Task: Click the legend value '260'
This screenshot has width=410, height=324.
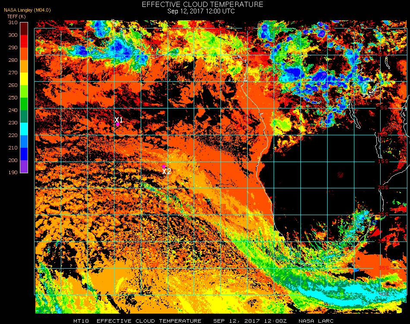Action: 13,85
